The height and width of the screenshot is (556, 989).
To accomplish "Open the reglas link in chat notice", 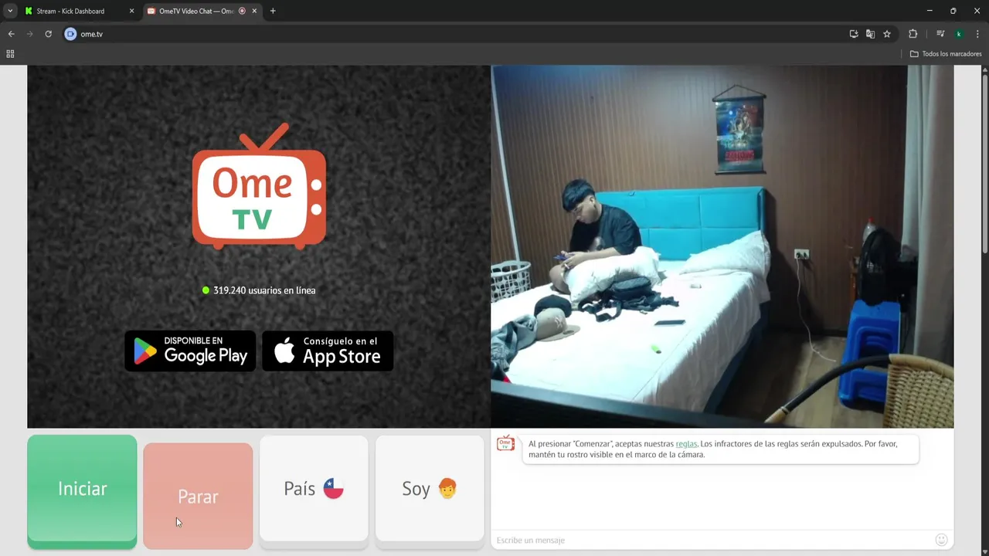I will coord(686,444).
